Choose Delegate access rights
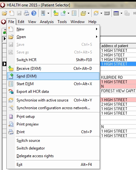Image resolution: width=136 pixels, height=170 pixels. click(53, 156)
